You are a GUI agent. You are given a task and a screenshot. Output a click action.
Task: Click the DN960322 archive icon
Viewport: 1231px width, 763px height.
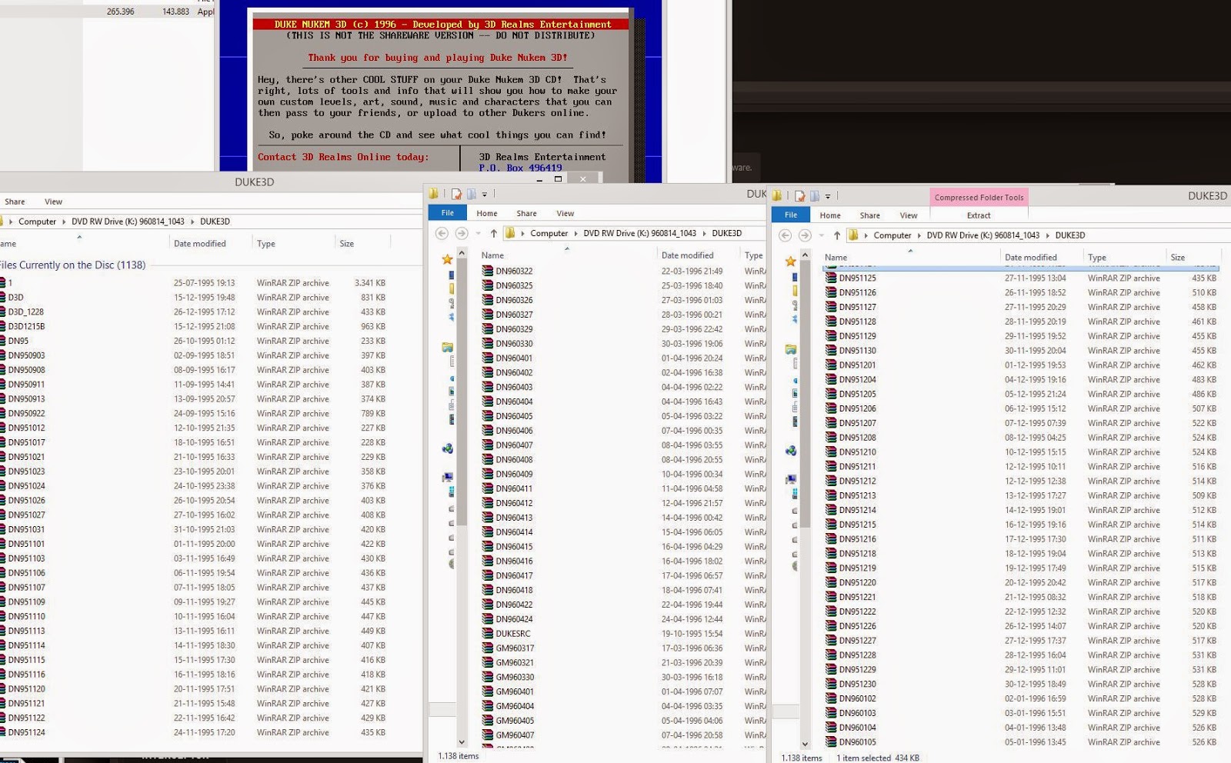coord(487,271)
